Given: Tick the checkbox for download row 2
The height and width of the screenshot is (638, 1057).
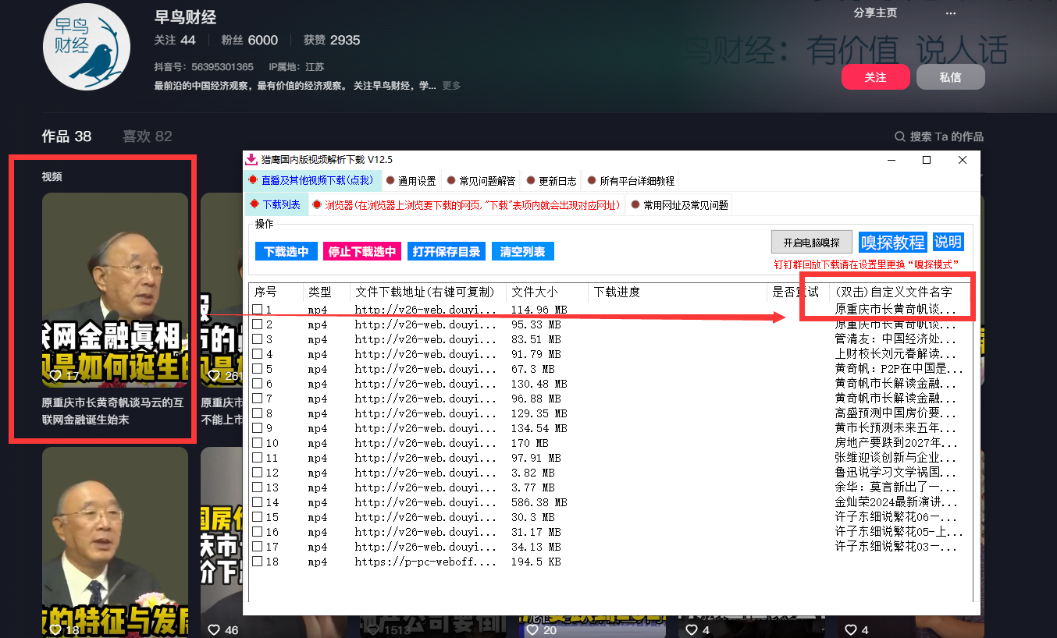Looking at the screenshot, I should (x=257, y=324).
